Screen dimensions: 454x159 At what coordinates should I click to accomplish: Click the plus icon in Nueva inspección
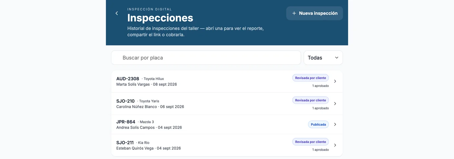pyautogui.click(x=294, y=13)
